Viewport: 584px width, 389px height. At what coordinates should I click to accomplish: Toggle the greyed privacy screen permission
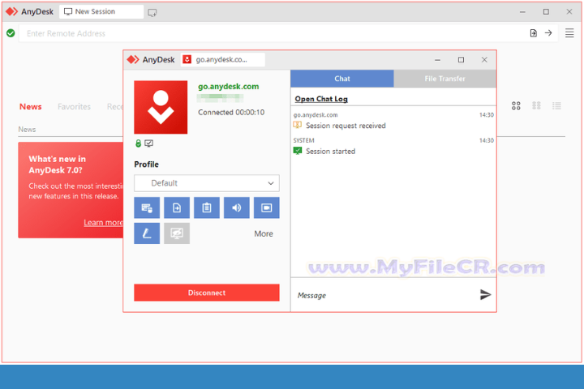pos(177,233)
